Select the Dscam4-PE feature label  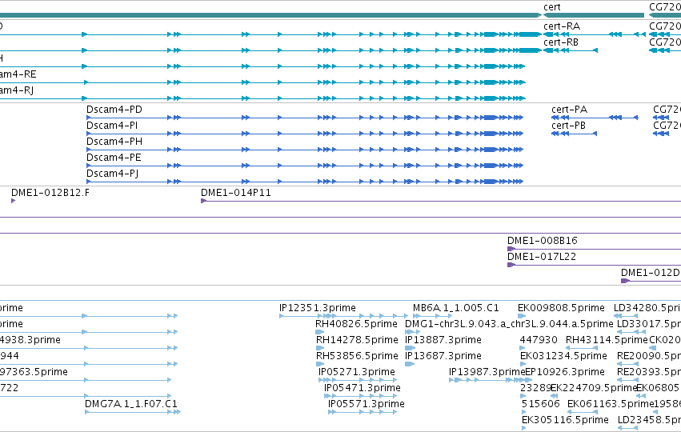pos(114,157)
